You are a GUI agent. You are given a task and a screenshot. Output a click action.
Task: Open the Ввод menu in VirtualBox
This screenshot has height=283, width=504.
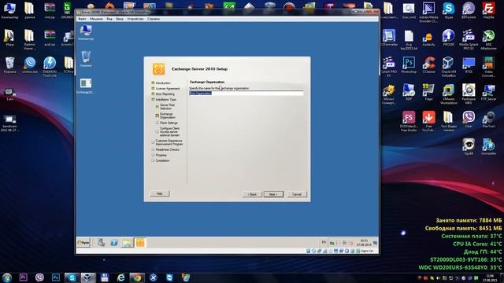pyautogui.click(x=120, y=19)
